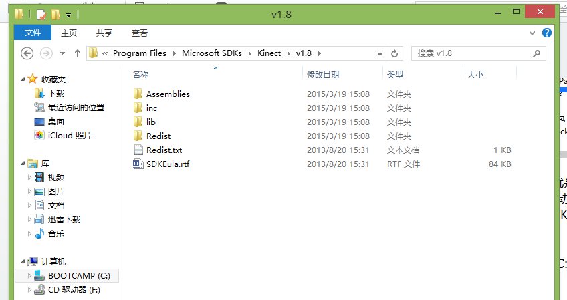Click Kinect in the address path

269,53
